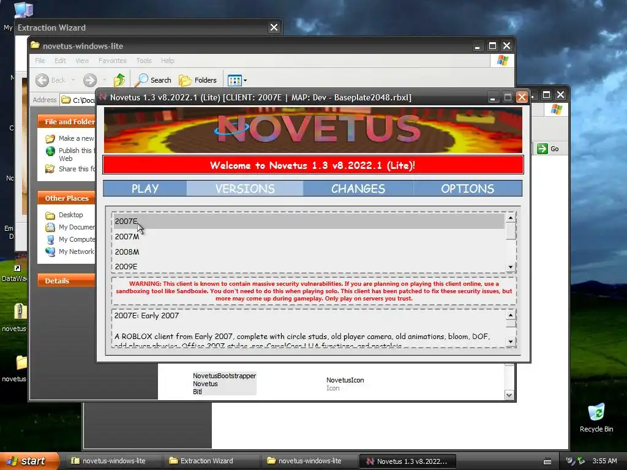
Task: Switch to first novetus-windows-lite taskbar button
Action: tap(113, 461)
